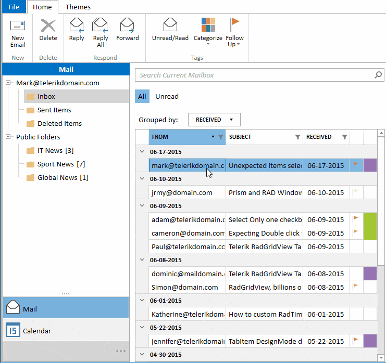Collapse the 06-17-2015 group

click(142, 152)
